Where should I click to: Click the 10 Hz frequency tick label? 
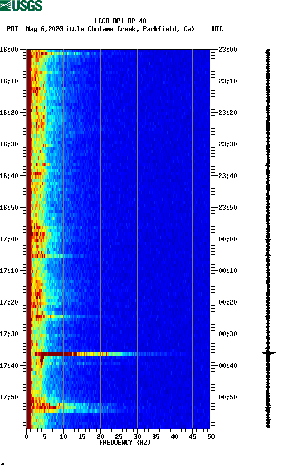point(64,437)
